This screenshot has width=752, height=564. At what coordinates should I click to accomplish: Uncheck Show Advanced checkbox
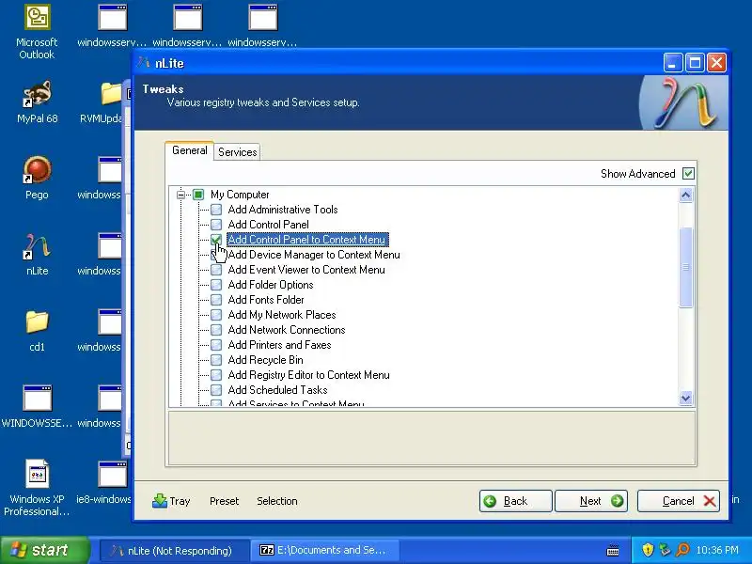[x=688, y=174]
